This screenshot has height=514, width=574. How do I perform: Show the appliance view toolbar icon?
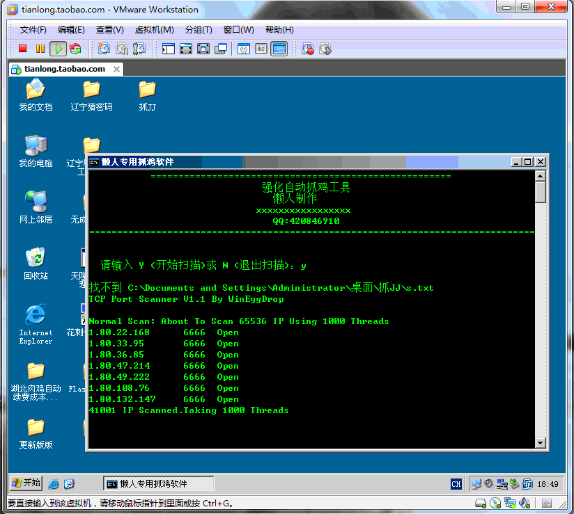click(x=261, y=49)
